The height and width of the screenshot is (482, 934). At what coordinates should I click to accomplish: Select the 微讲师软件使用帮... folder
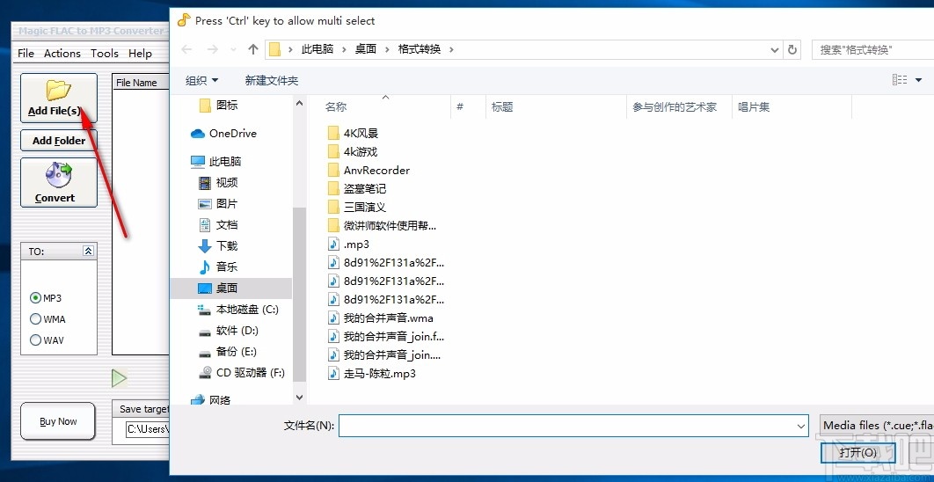[382, 226]
